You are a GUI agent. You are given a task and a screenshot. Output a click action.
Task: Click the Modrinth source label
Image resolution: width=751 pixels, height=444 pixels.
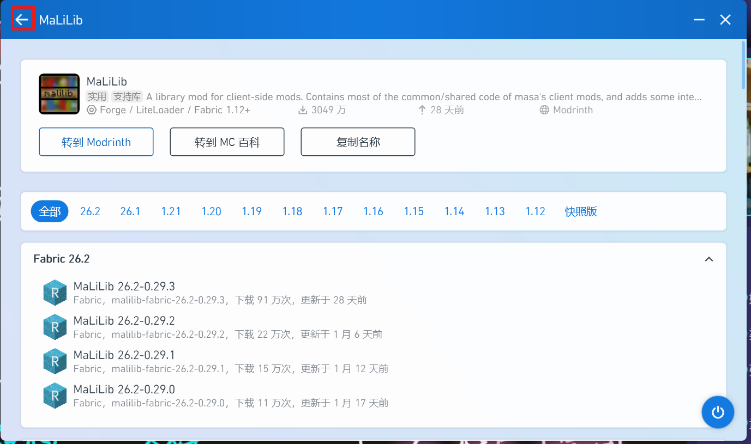pyautogui.click(x=573, y=110)
